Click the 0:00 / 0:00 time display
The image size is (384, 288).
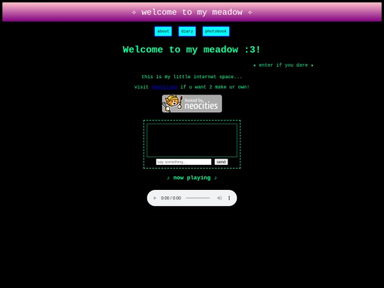pos(171,198)
